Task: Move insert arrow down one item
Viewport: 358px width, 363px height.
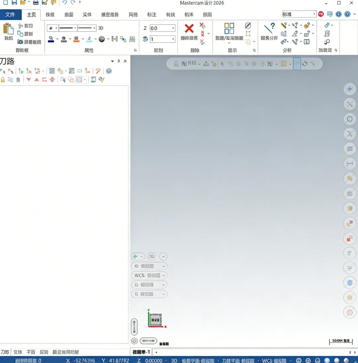Action: coord(29,79)
